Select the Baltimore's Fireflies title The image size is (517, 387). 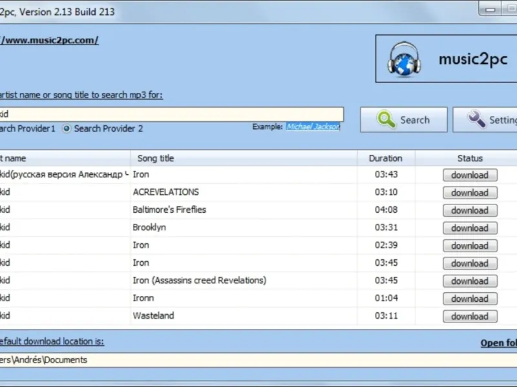pos(169,210)
